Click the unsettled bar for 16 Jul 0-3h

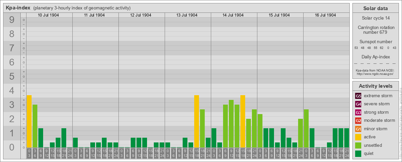[x=306, y=128]
